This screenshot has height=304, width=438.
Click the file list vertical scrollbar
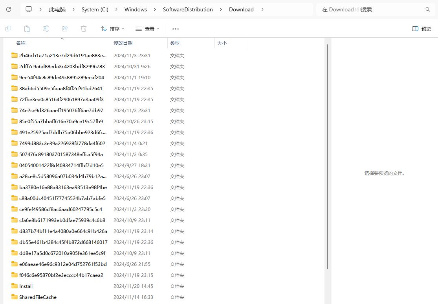coord(327,157)
